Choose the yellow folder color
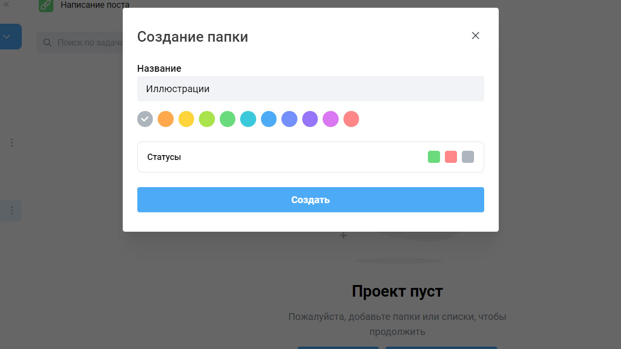The height and width of the screenshot is (349, 621). click(x=186, y=119)
